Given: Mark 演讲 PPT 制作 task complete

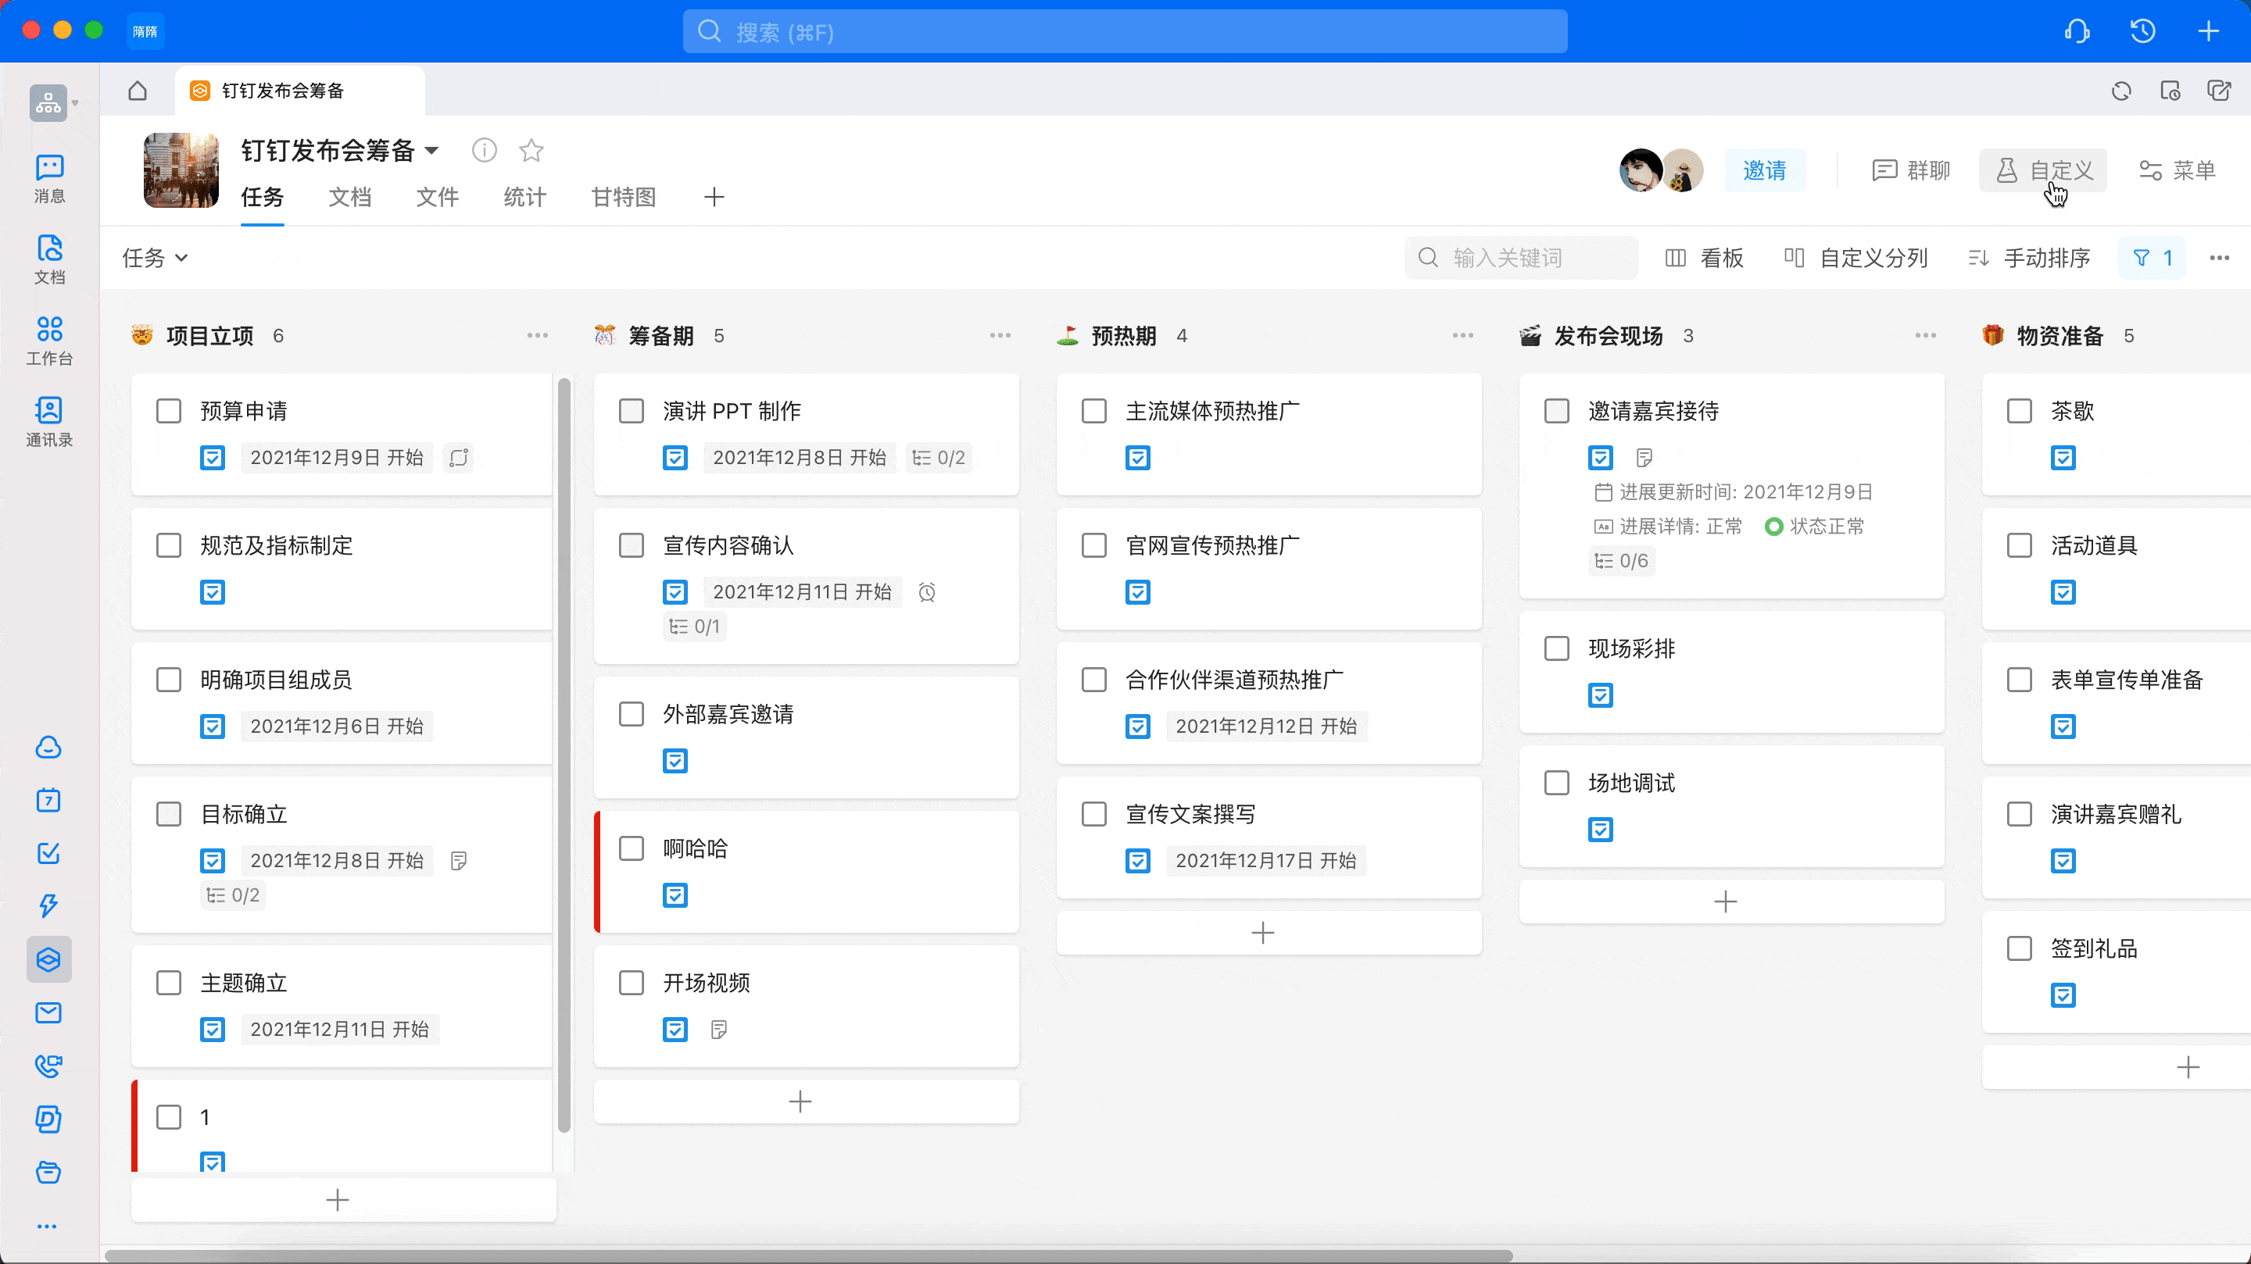Looking at the screenshot, I should click(x=631, y=412).
